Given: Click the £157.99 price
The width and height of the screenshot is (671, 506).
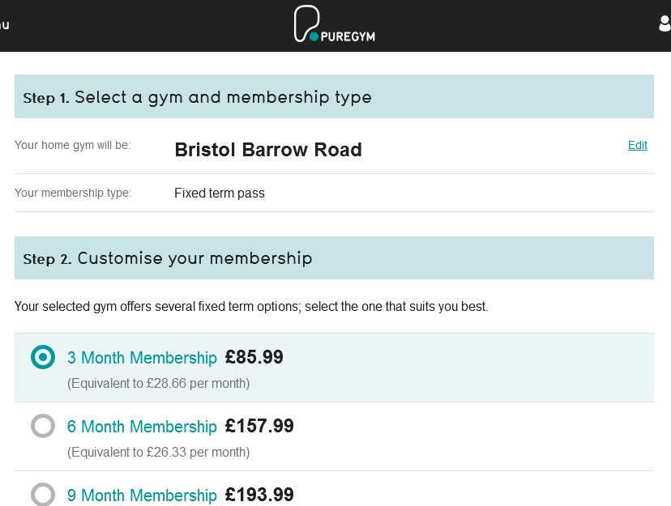Looking at the screenshot, I should [x=259, y=426].
